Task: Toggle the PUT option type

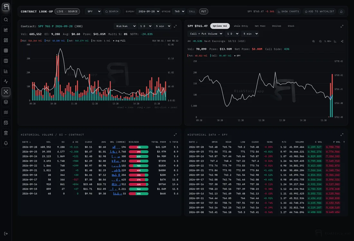Action: pos(204,12)
